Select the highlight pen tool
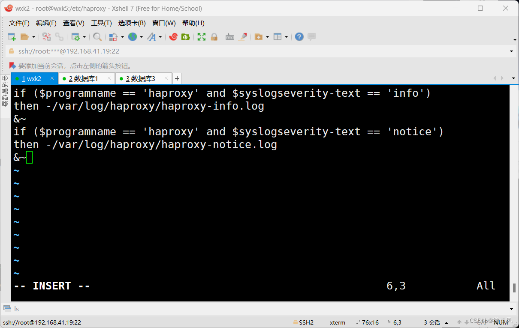This screenshot has height=328, width=519. pos(243,37)
